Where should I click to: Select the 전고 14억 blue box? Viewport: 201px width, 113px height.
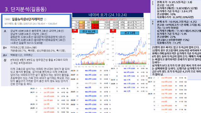point(130,33)
